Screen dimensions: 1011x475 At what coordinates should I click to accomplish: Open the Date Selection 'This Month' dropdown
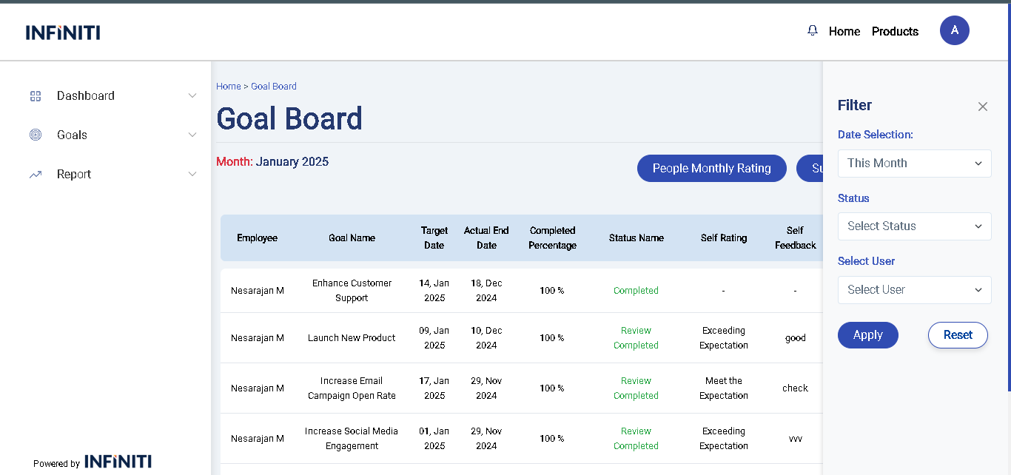coord(914,164)
